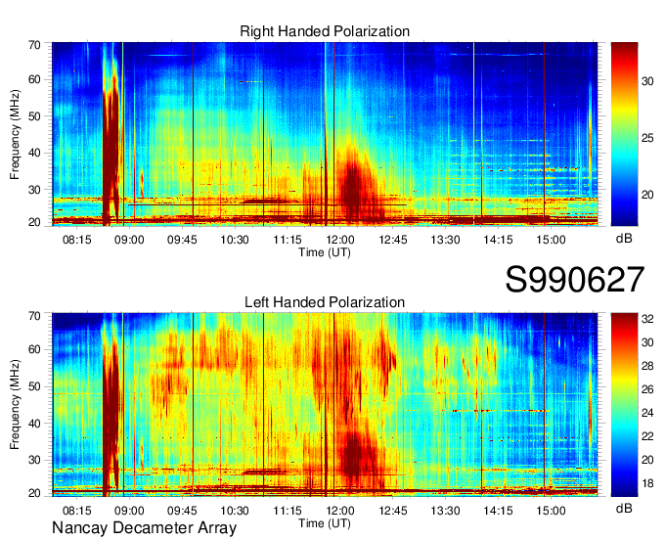This screenshot has height=540, width=665.
Task: Click the 22 value on bottom color bar
Action: click(x=647, y=436)
